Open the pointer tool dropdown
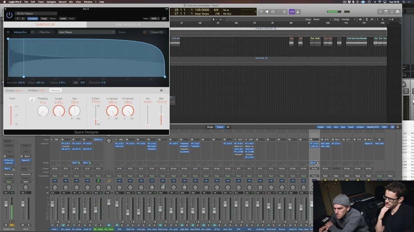 pyautogui.click(x=215, y=19)
